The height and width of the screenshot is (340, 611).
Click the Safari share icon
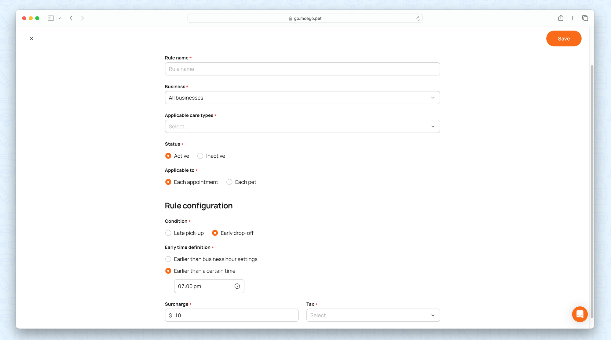click(561, 18)
